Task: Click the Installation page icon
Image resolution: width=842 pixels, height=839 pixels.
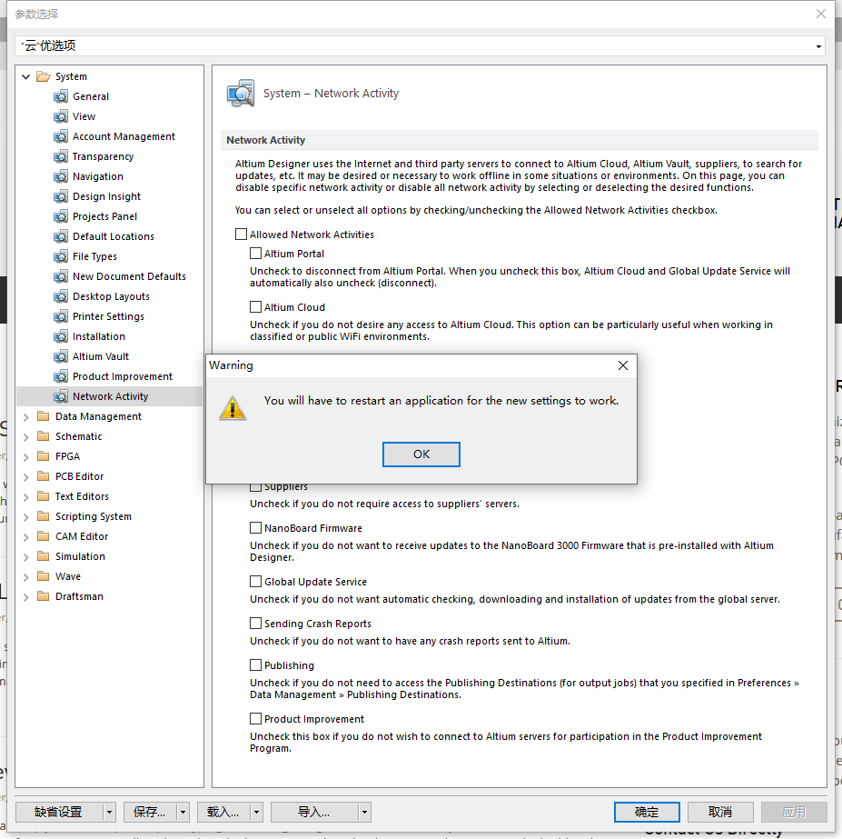Action: [x=61, y=336]
